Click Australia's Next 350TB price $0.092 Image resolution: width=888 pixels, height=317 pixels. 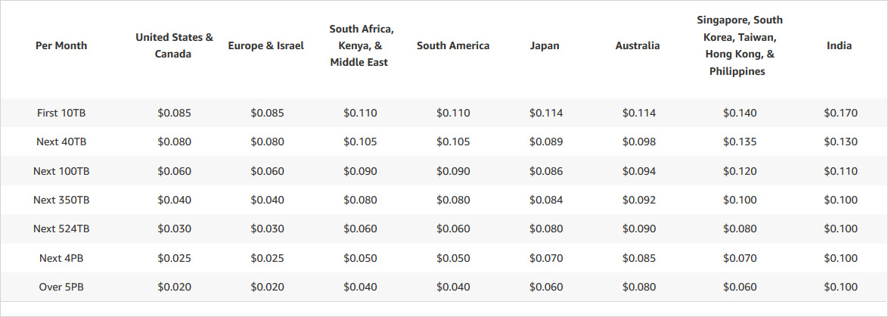pyautogui.click(x=639, y=200)
